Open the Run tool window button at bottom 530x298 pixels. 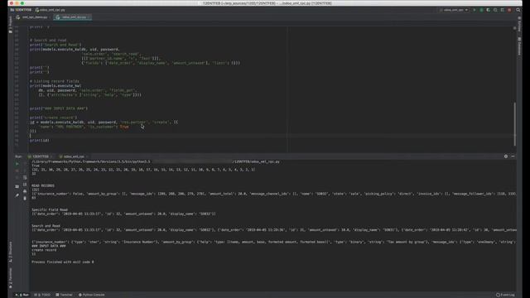[x=22, y=295]
